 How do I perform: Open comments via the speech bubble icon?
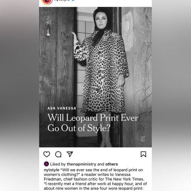58,154
